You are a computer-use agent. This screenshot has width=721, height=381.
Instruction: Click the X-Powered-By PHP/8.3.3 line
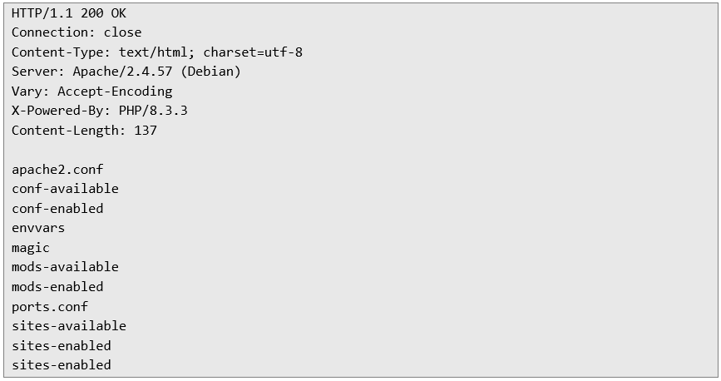click(x=99, y=111)
